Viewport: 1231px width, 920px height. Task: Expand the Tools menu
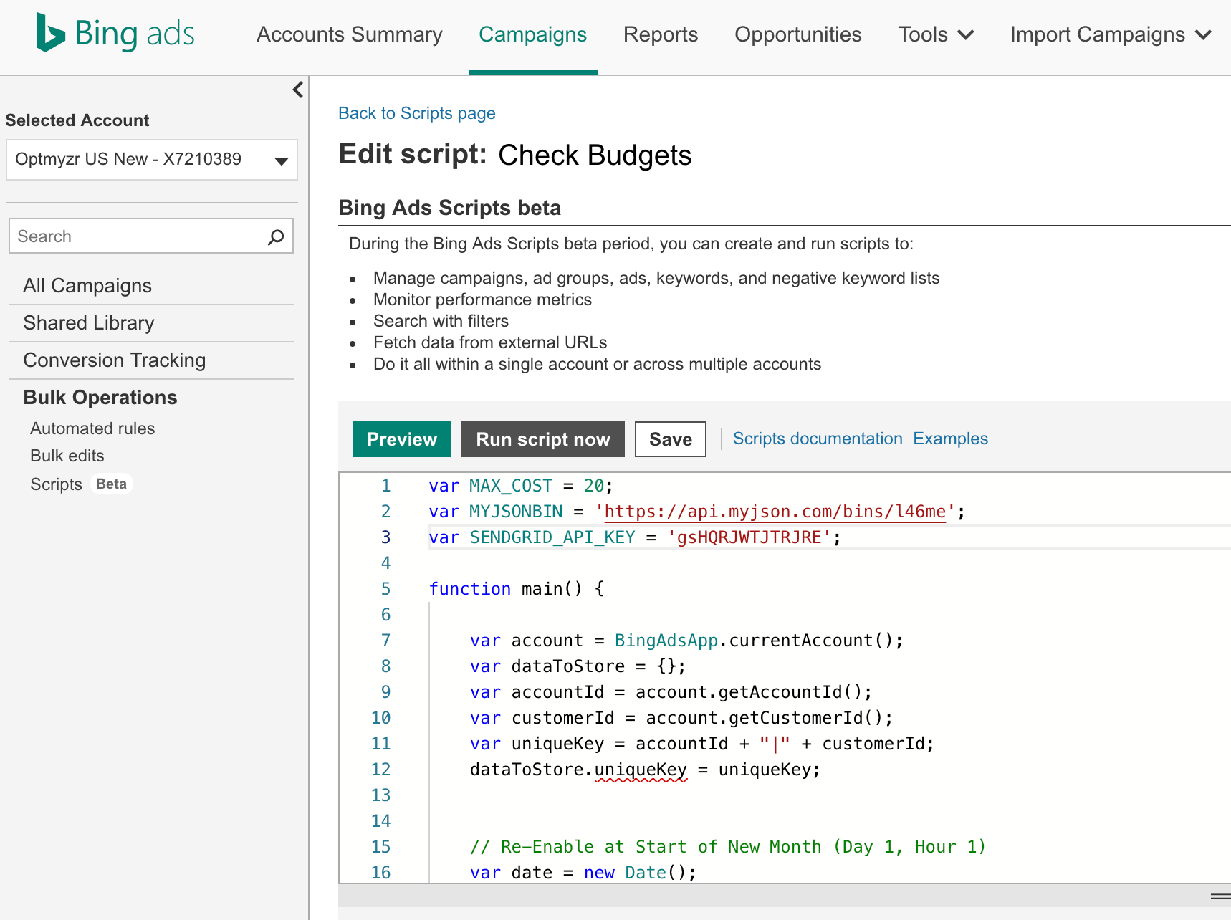(936, 34)
